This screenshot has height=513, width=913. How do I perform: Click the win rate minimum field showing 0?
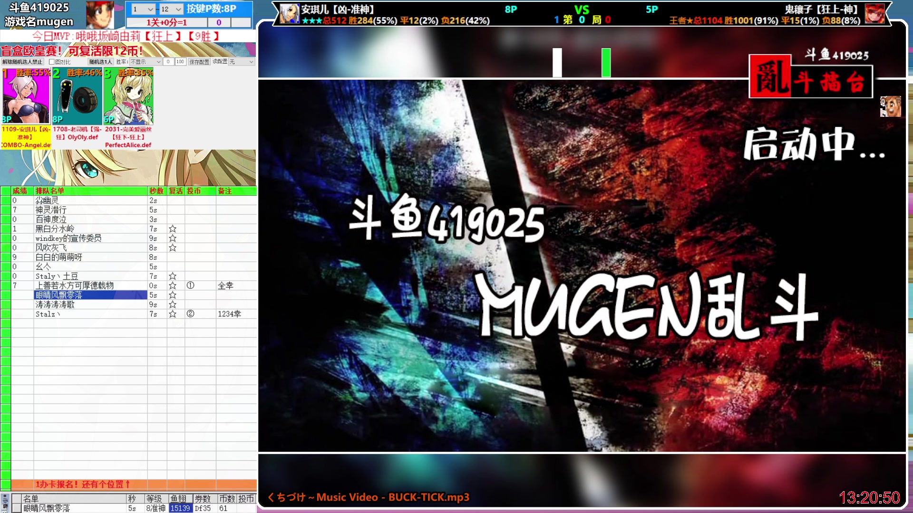pyautogui.click(x=168, y=62)
